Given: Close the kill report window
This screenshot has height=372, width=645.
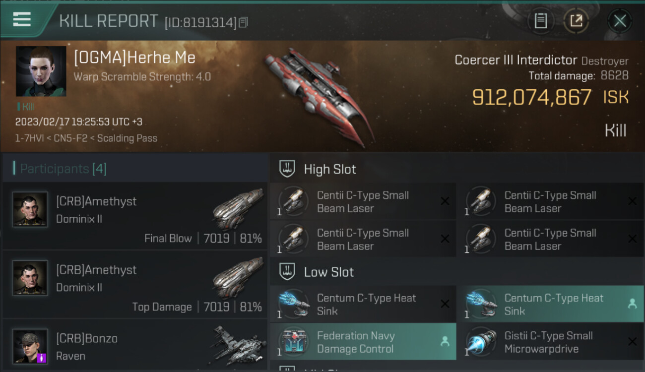Looking at the screenshot, I should point(620,21).
